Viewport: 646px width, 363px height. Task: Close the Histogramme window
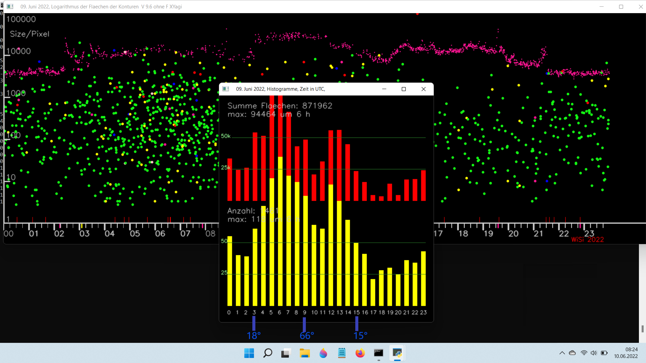coord(424,89)
